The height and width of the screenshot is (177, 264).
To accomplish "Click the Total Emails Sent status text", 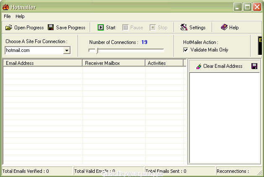I will pyautogui.click(x=166, y=171).
